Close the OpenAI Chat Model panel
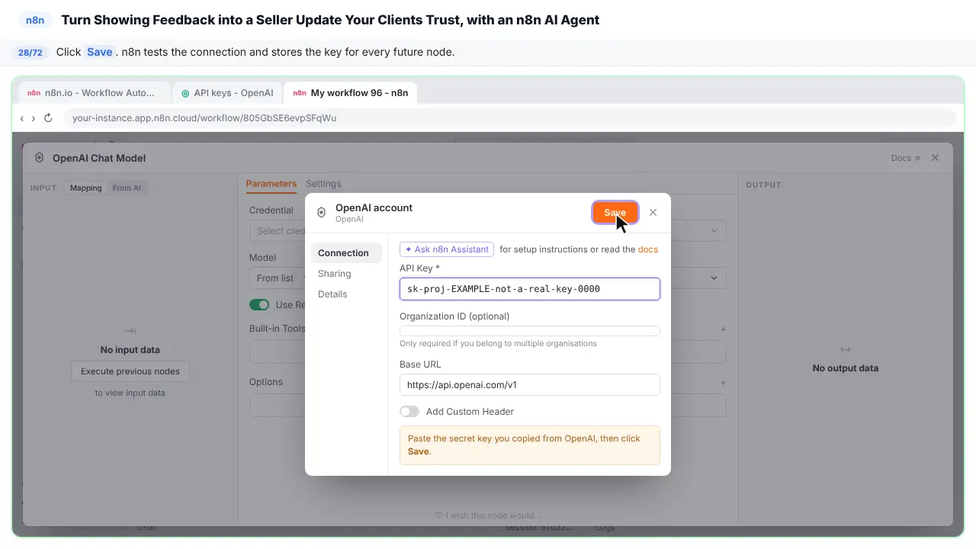976x549 pixels. pyautogui.click(x=935, y=158)
